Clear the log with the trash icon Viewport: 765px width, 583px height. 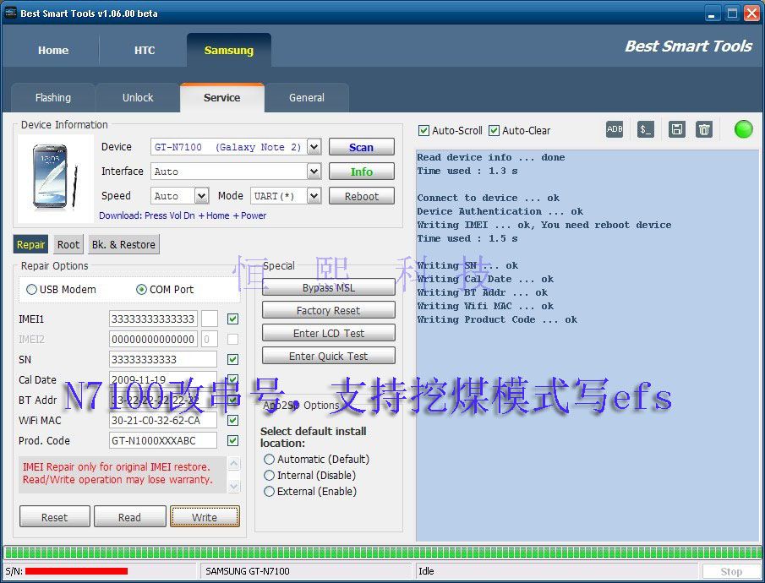pos(704,129)
